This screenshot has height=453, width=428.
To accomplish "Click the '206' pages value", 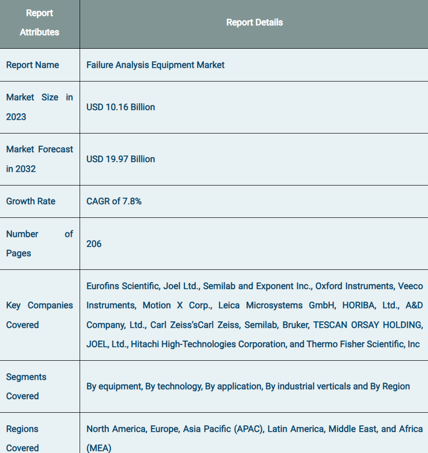I will pos(94,244).
